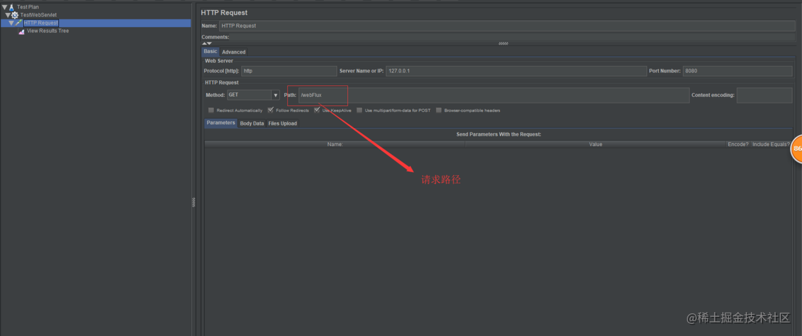
Task: Click the Test Plan flask icon
Action: [x=12, y=7]
